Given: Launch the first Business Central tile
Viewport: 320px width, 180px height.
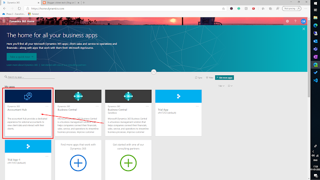Looking at the screenshot, I should pos(78,113).
